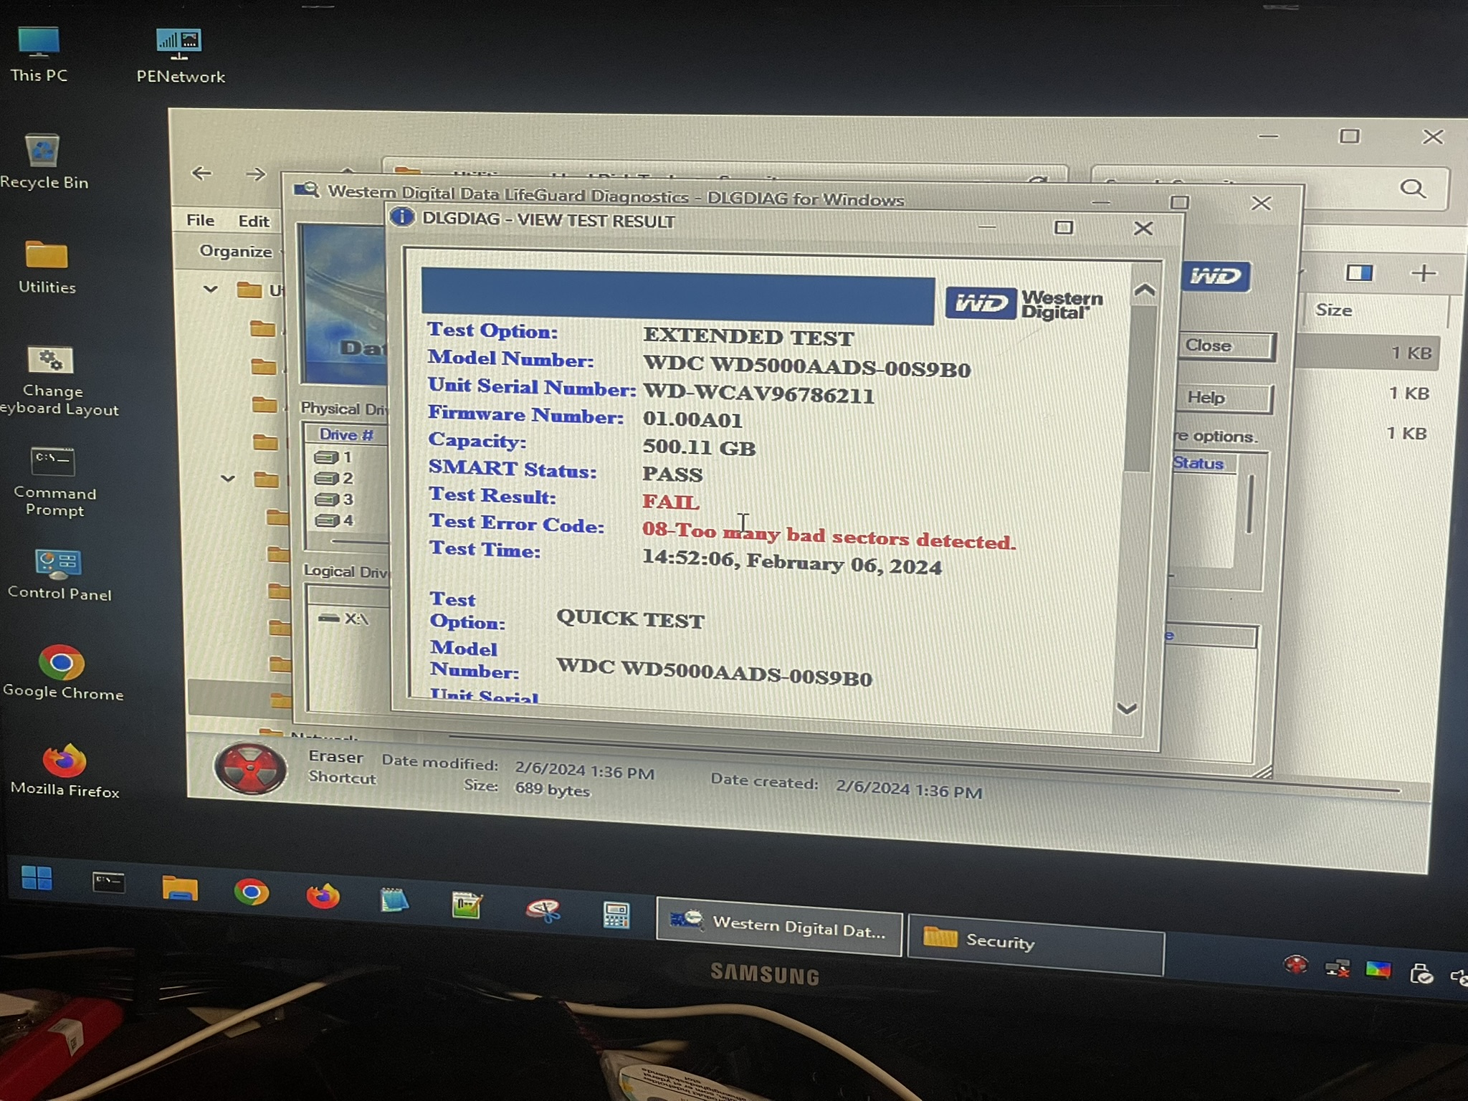The width and height of the screenshot is (1468, 1101).
Task: Launch Google Chrome from desktop
Action: point(62,672)
